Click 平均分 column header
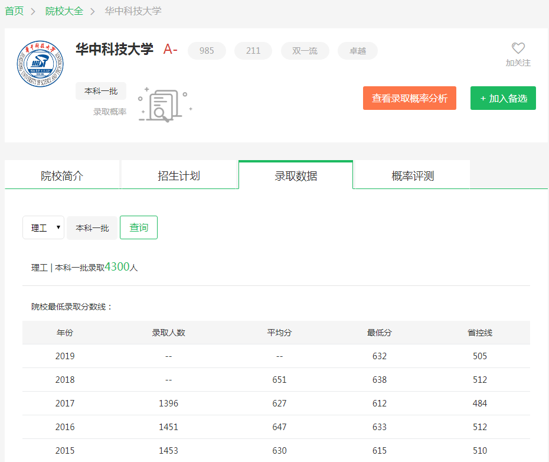549x462 pixels. (x=279, y=333)
